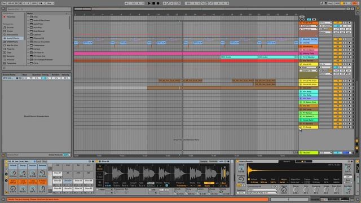Open Auto Filter device chooser dropdown

click(x=309, y=26)
